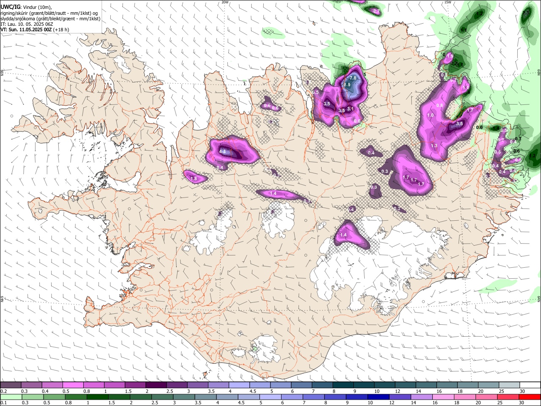Select the 15W longitude label

448,2
